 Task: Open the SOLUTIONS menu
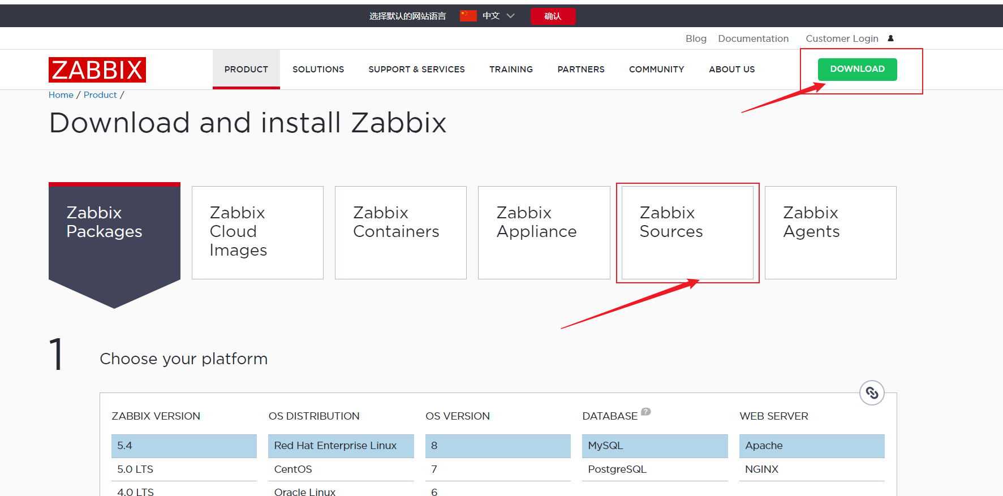pos(318,69)
